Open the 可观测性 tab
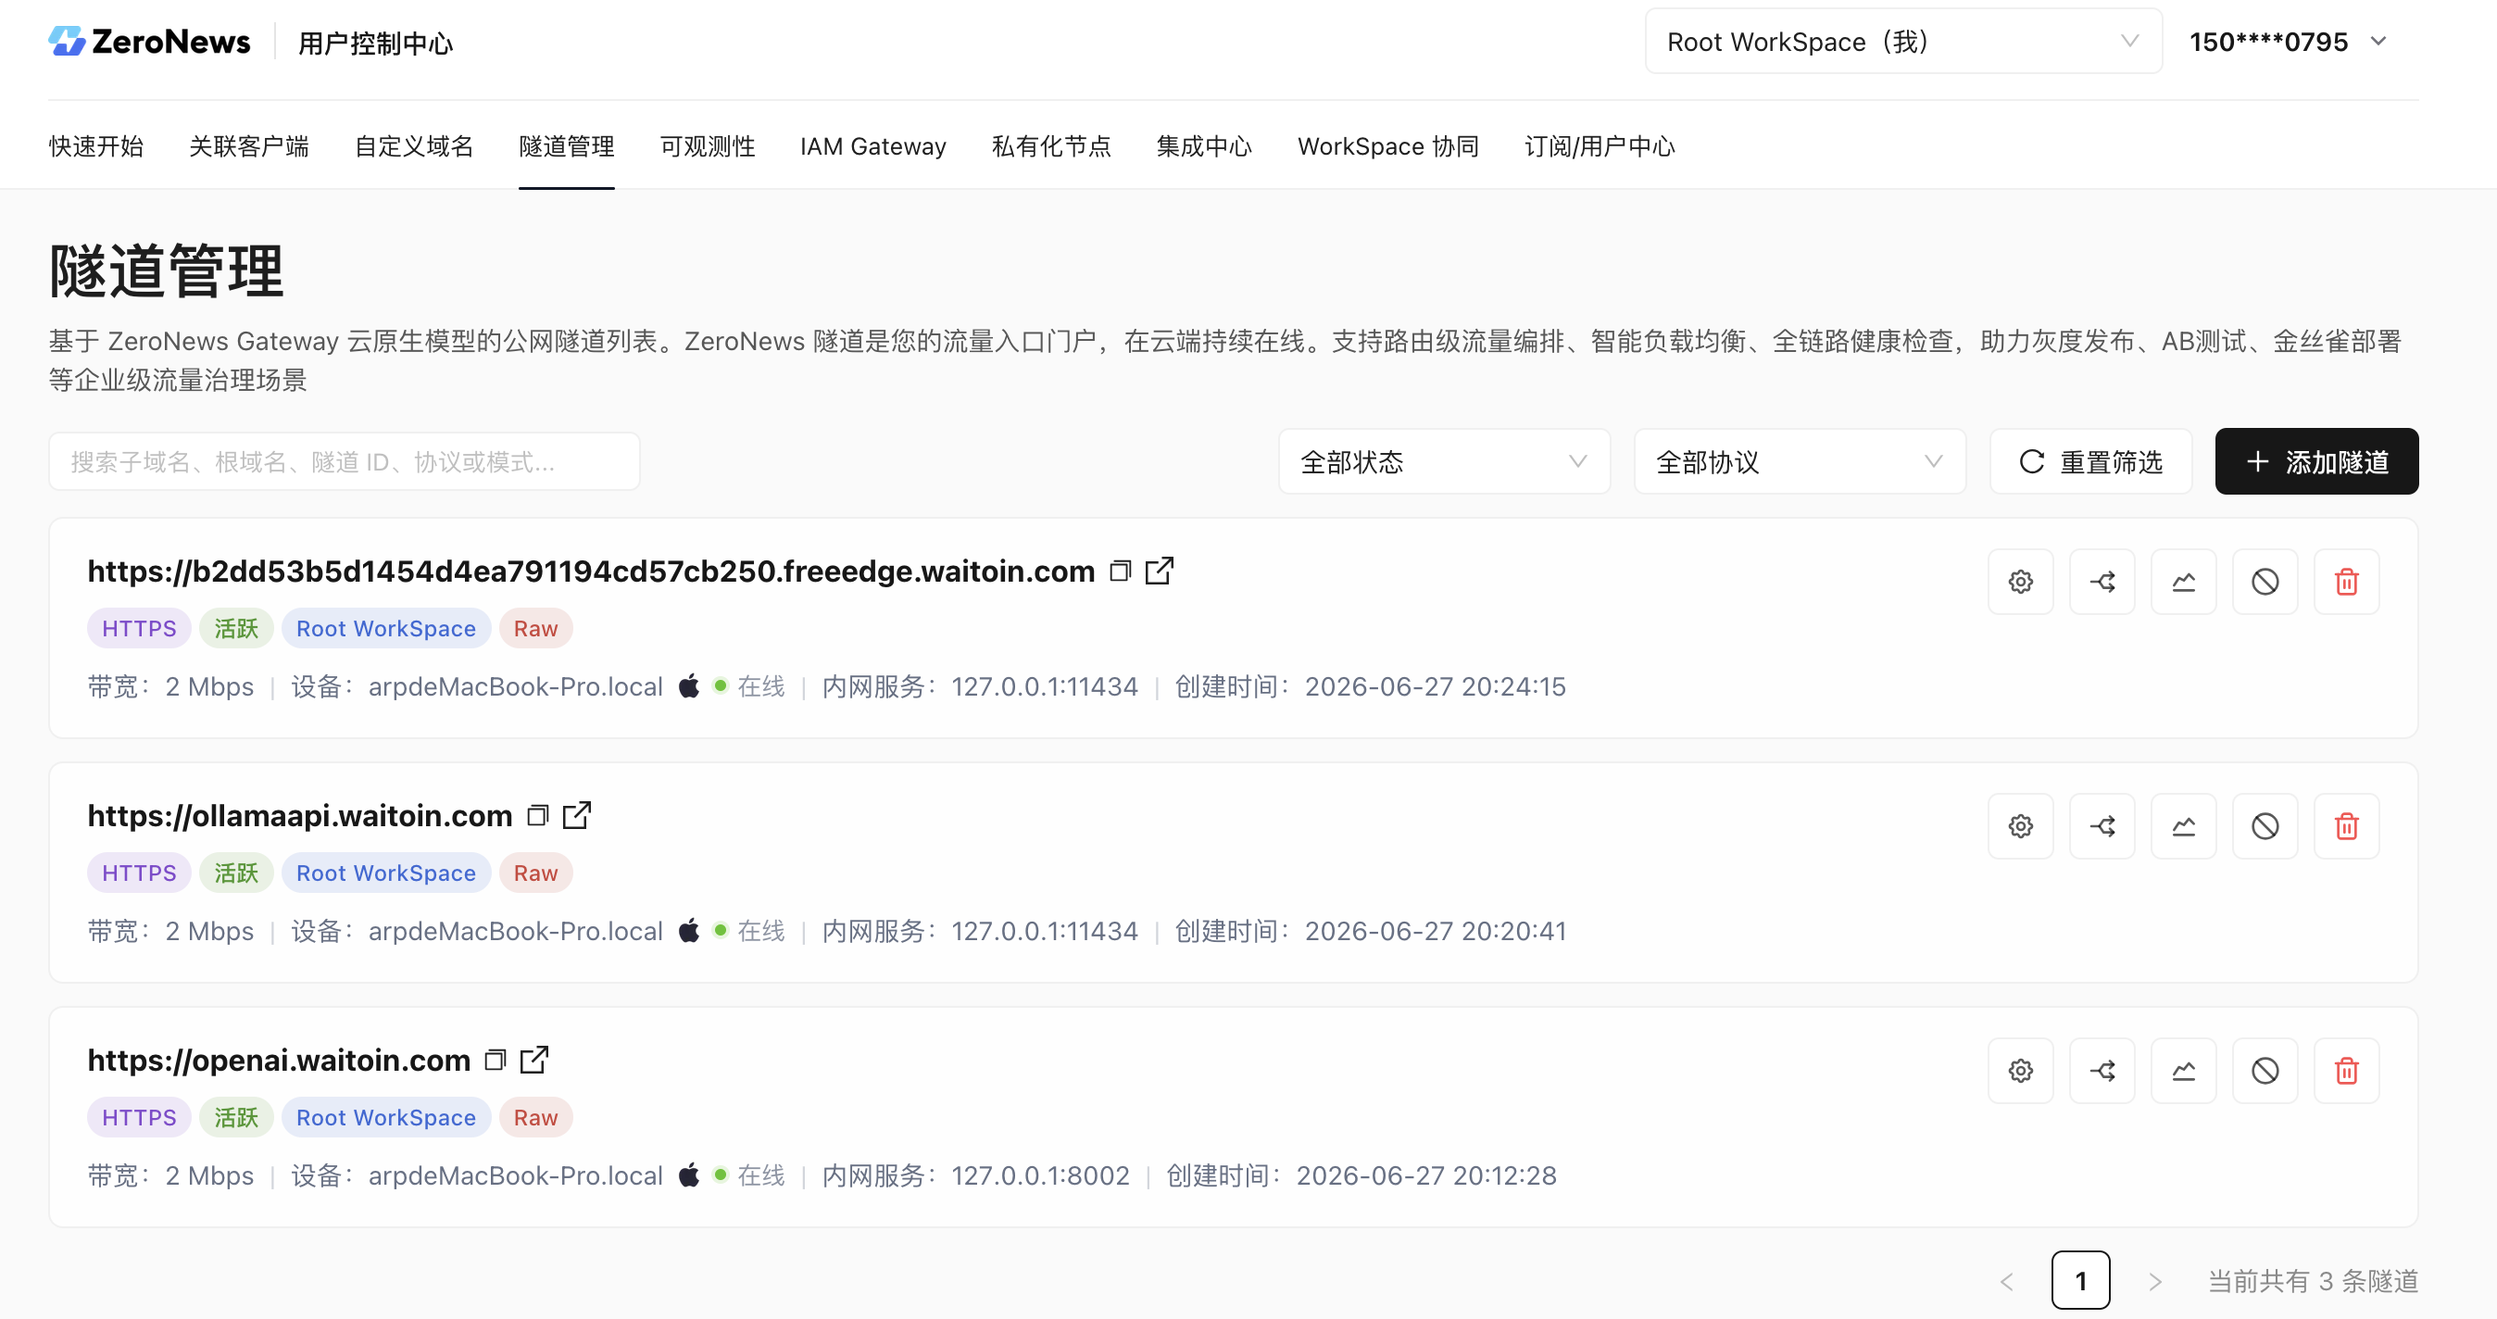Viewport: 2497px width, 1319px height. coord(708,146)
